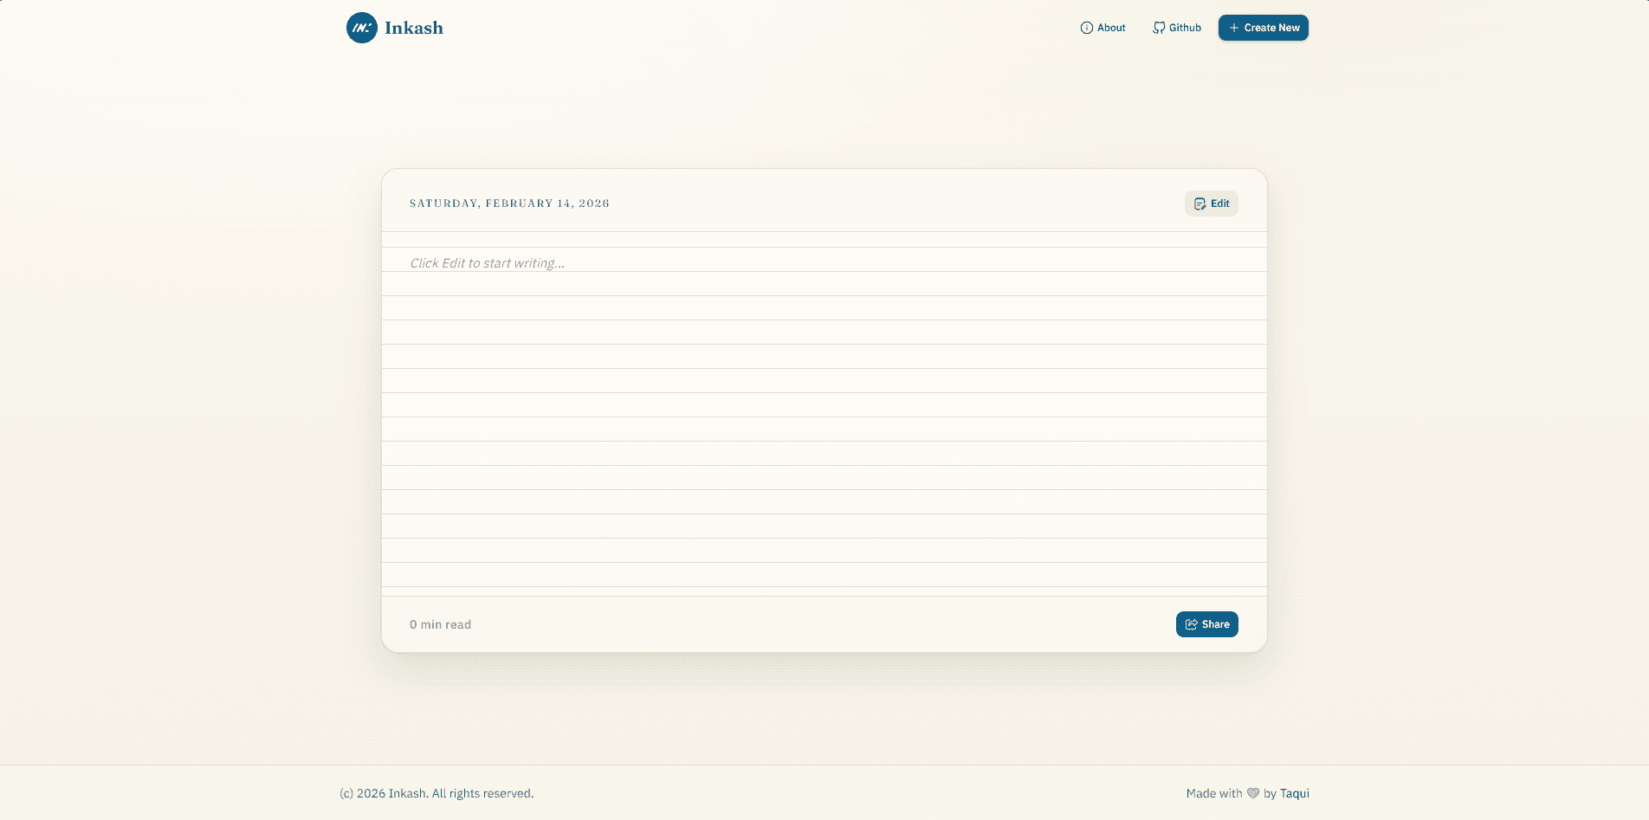Open the Taqui author link
This screenshot has height=820, width=1649.
1294,793
